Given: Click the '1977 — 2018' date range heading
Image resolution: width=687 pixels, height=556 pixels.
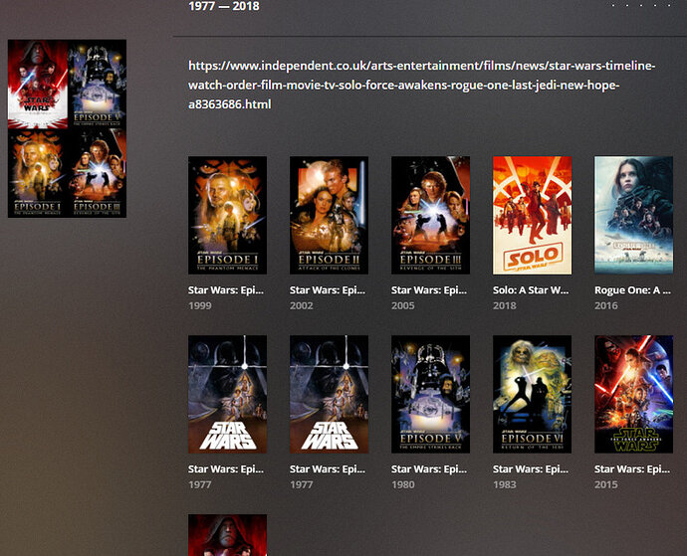Looking at the screenshot, I should 224,6.
